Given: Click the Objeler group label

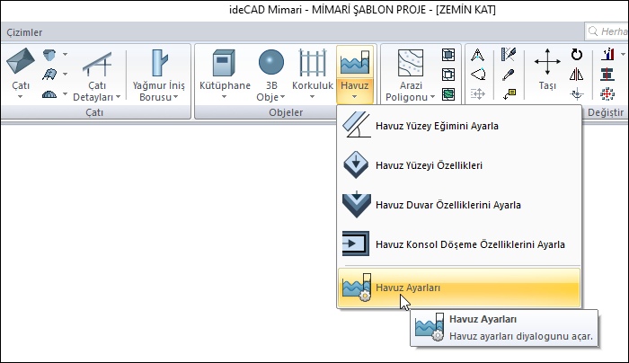Looking at the screenshot, I should point(286,112).
